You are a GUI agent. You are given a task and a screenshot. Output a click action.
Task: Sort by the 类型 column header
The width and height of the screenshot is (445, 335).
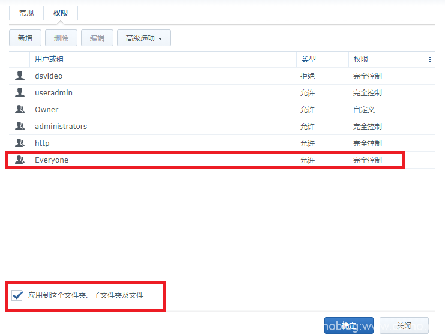click(x=308, y=59)
